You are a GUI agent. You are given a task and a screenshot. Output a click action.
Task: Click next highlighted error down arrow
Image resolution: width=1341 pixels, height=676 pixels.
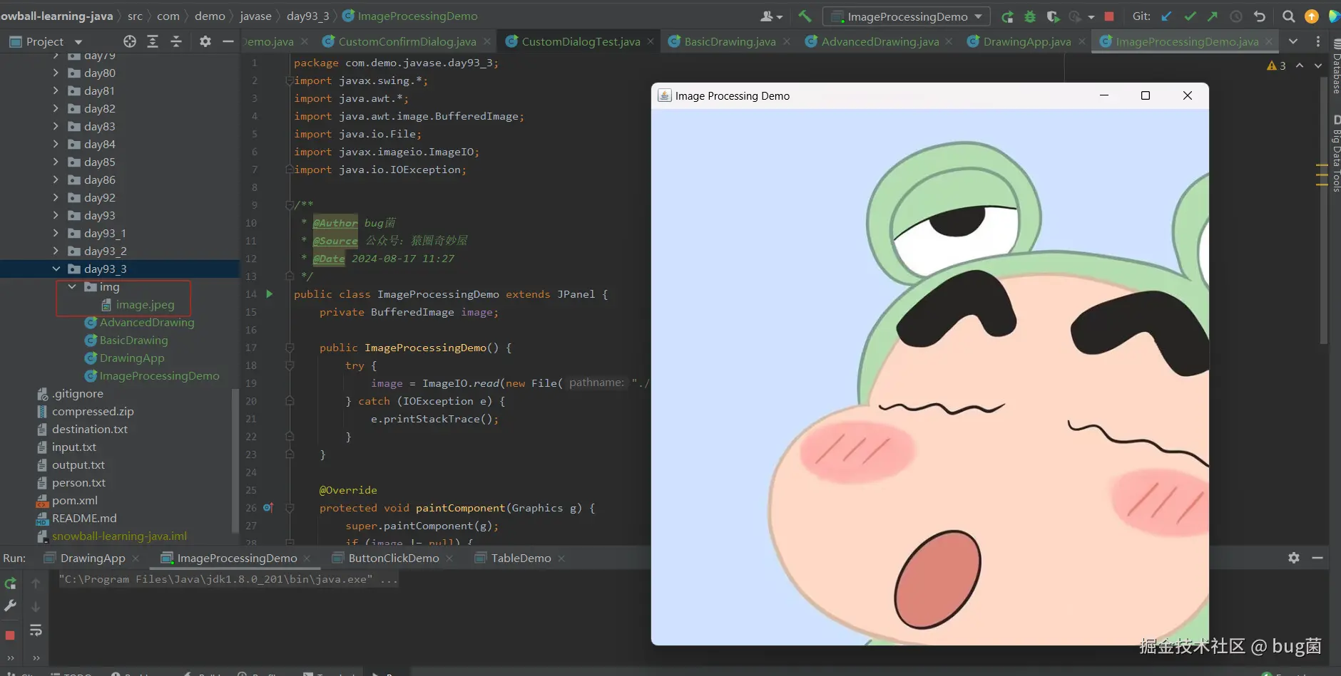tap(1318, 66)
